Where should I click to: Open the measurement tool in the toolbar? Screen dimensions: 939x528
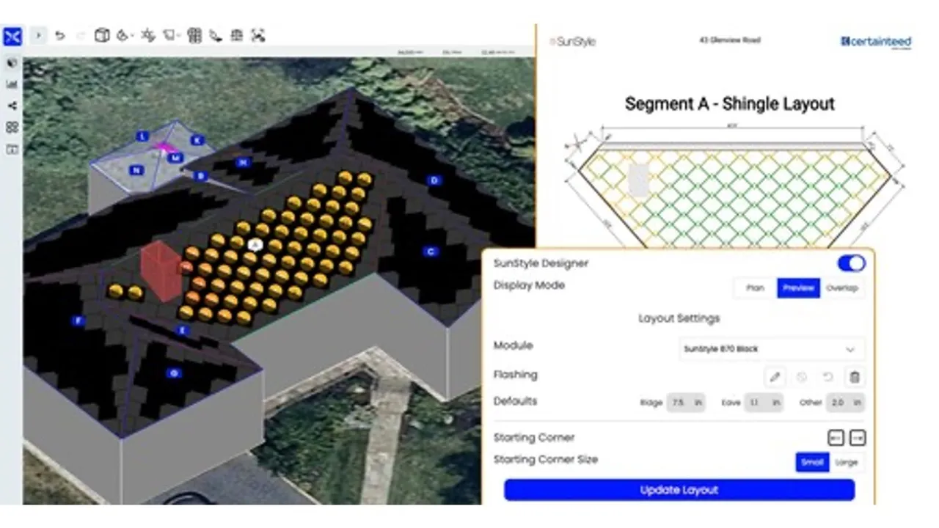coord(236,35)
